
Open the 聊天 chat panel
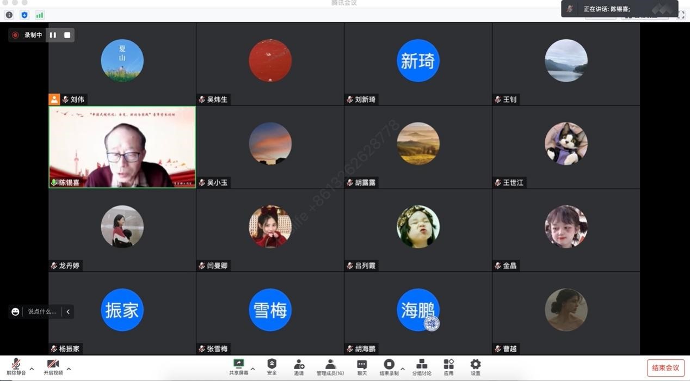tap(362, 366)
